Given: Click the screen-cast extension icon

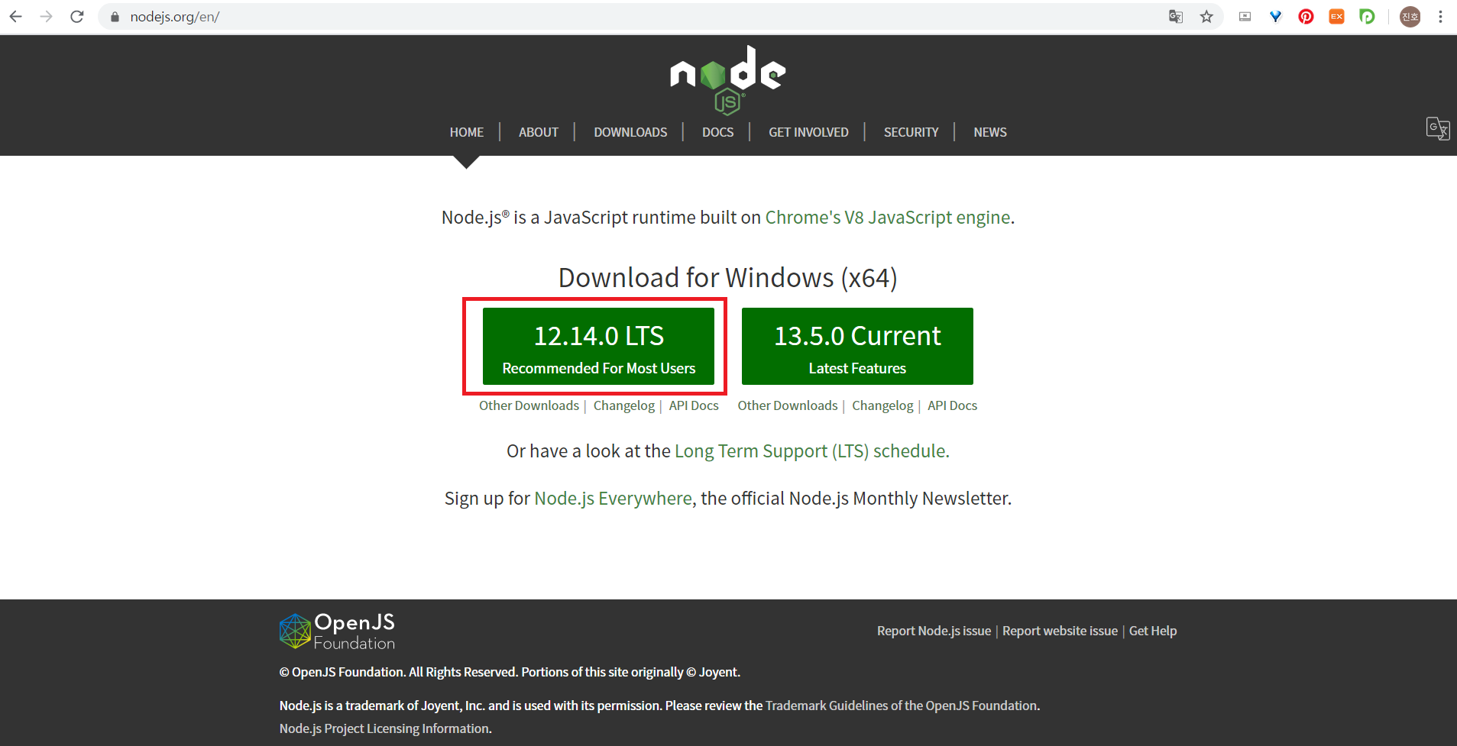Looking at the screenshot, I should click(x=1245, y=17).
